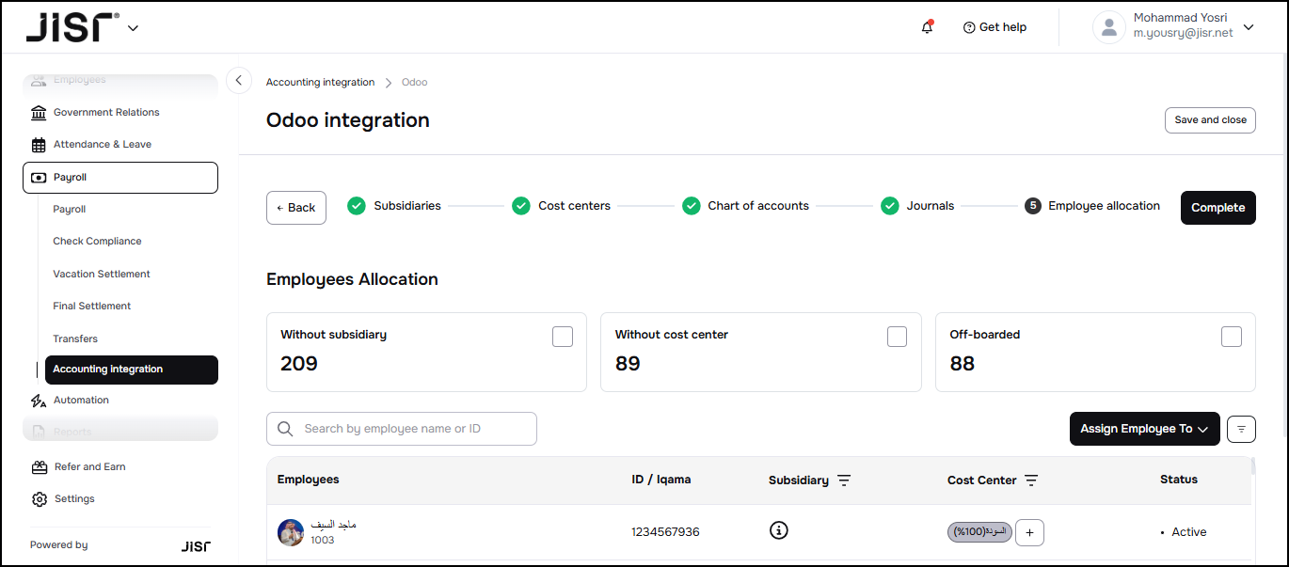1289x567 pixels.
Task: Click the Save and close button
Action: click(x=1210, y=120)
